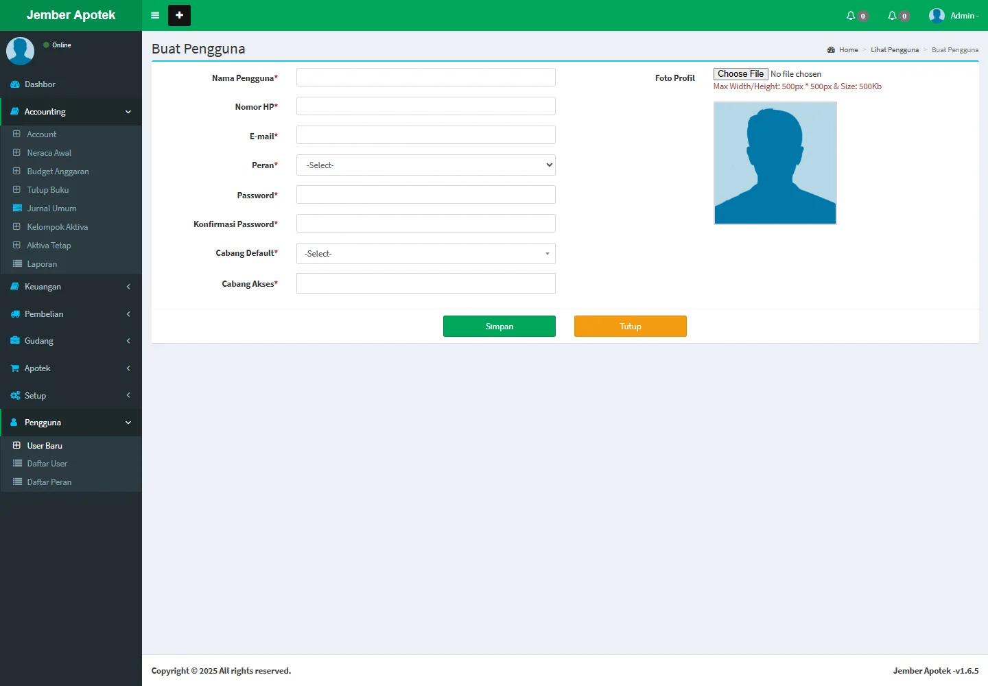Viewport: 988px width, 686px height.
Task: Open the Cabang Default dropdown
Action: (425, 254)
